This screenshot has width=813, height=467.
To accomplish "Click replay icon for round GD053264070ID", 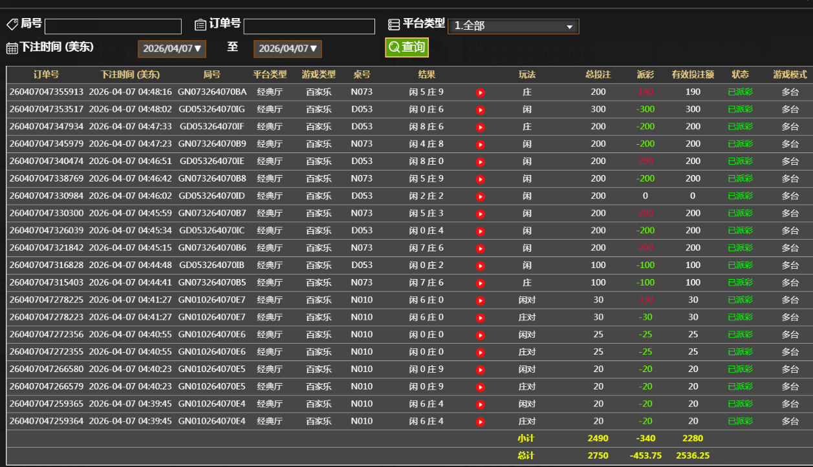I will [x=480, y=196].
